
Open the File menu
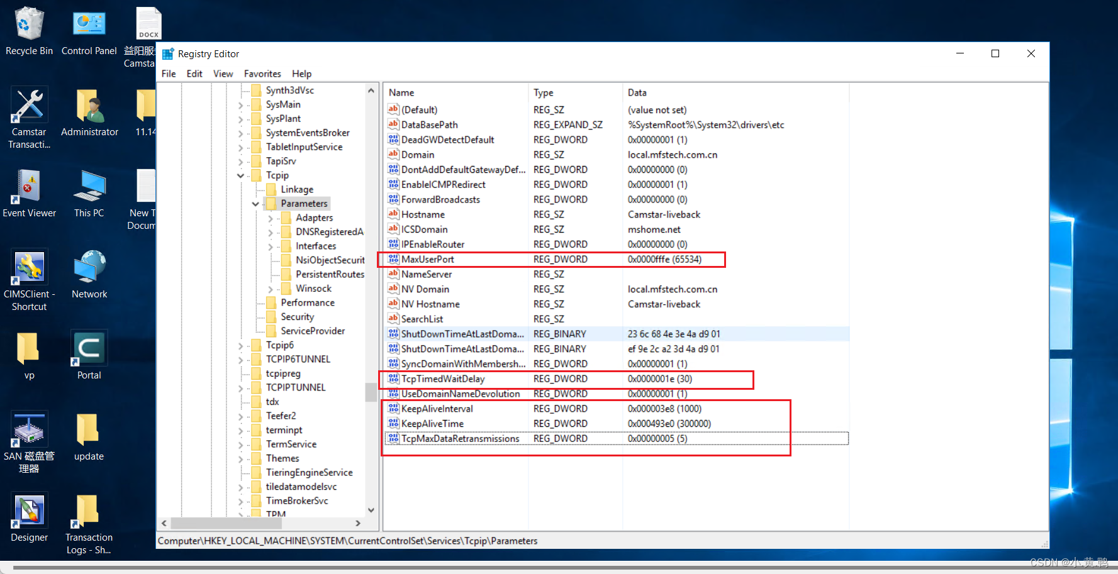pos(169,74)
